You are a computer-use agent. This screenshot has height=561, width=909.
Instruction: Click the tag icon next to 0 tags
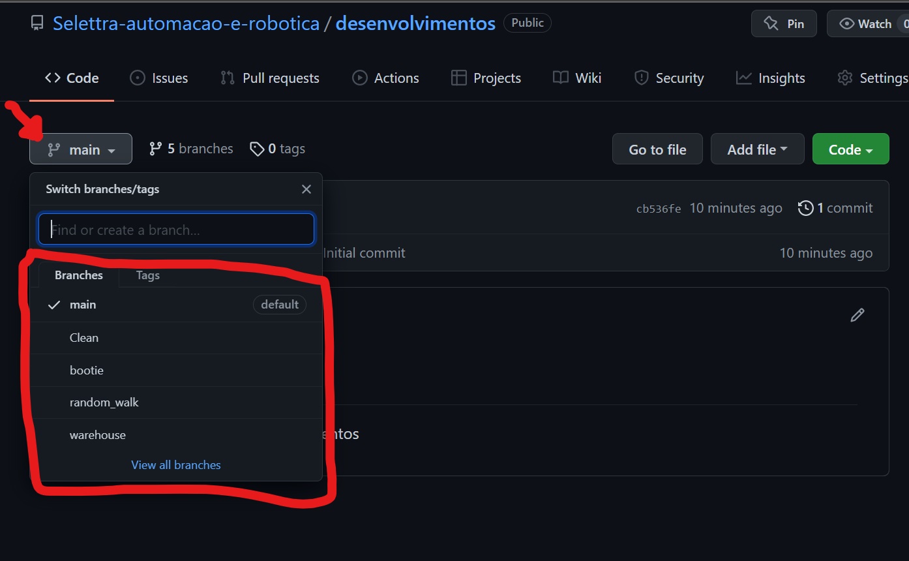click(x=257, y=149)
